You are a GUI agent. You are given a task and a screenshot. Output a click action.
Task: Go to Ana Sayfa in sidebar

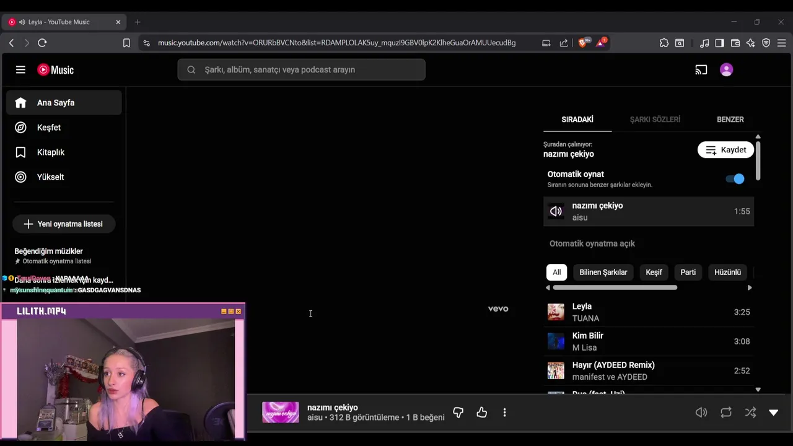coord(64,103)
